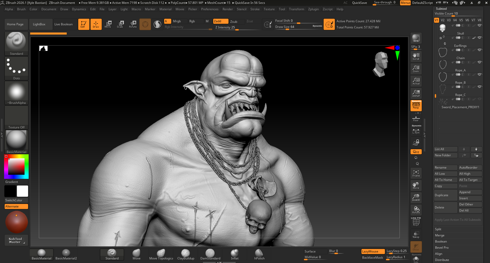Click Merge in the Subtool panel

[x=440, y=235]
